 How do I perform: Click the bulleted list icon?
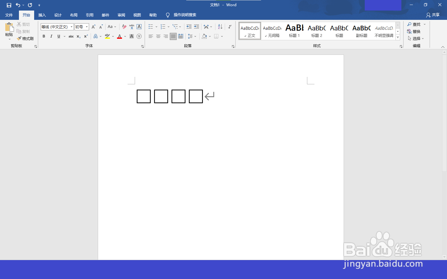151,27
